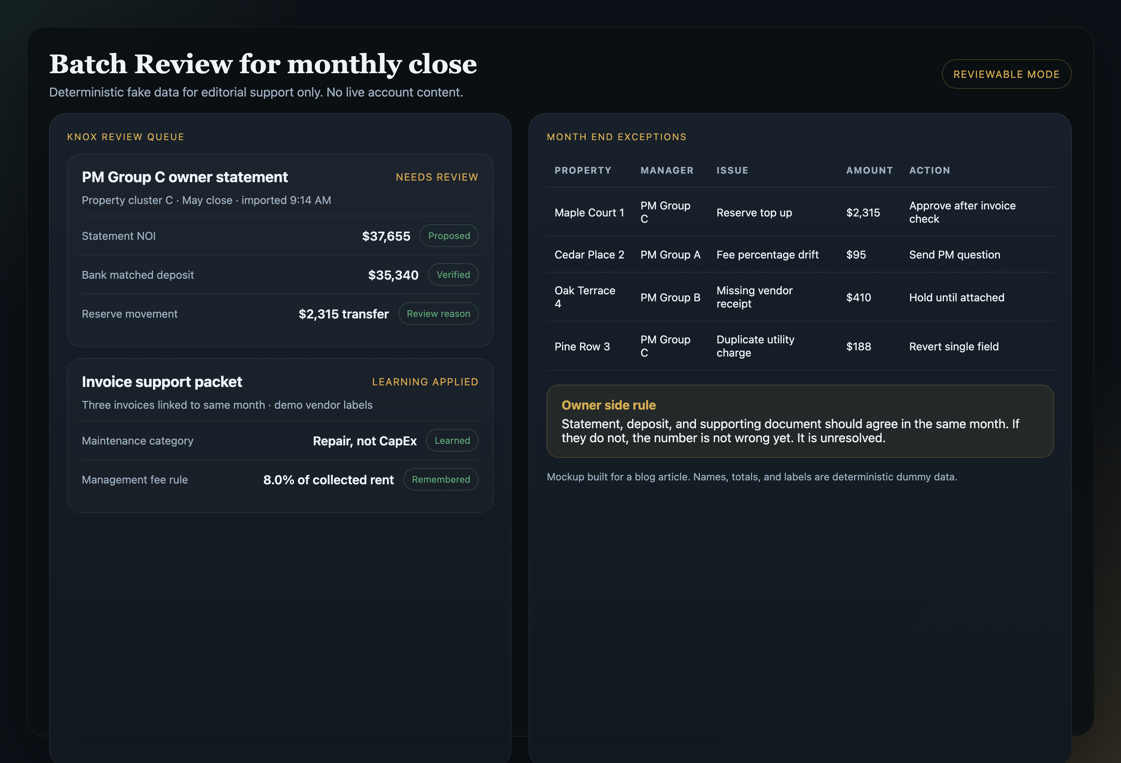1121x763 pixels.
Task: Click the $37,655 Statement NOI value
Action: coord(386,236)
